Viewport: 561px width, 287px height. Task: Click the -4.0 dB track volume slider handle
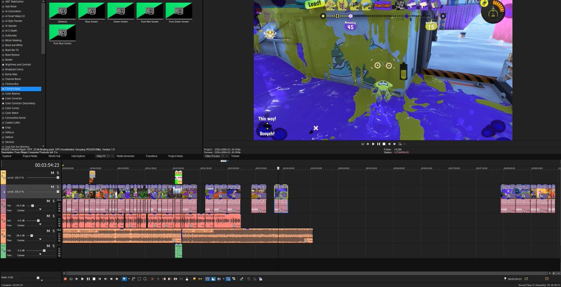(38, 220)
